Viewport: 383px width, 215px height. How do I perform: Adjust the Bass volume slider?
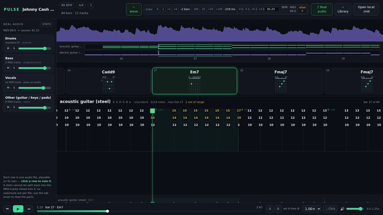click(34, 68)
